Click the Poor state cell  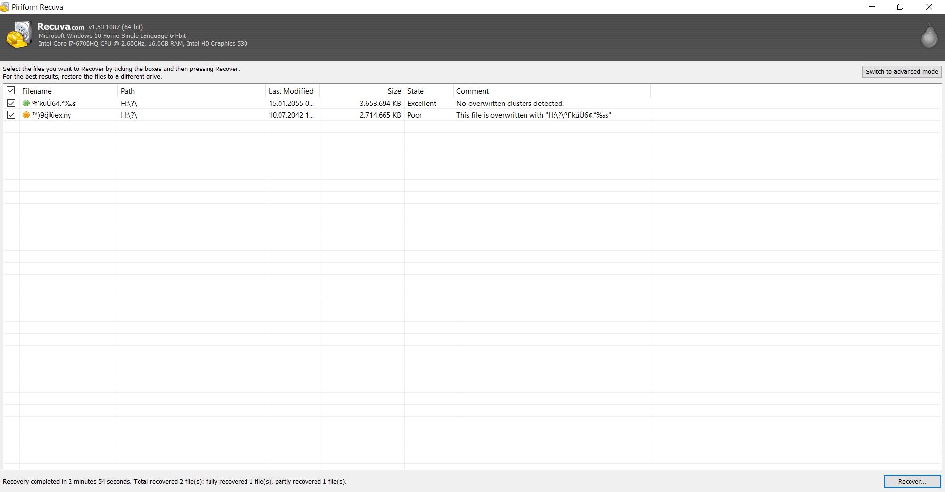point(415,115)
